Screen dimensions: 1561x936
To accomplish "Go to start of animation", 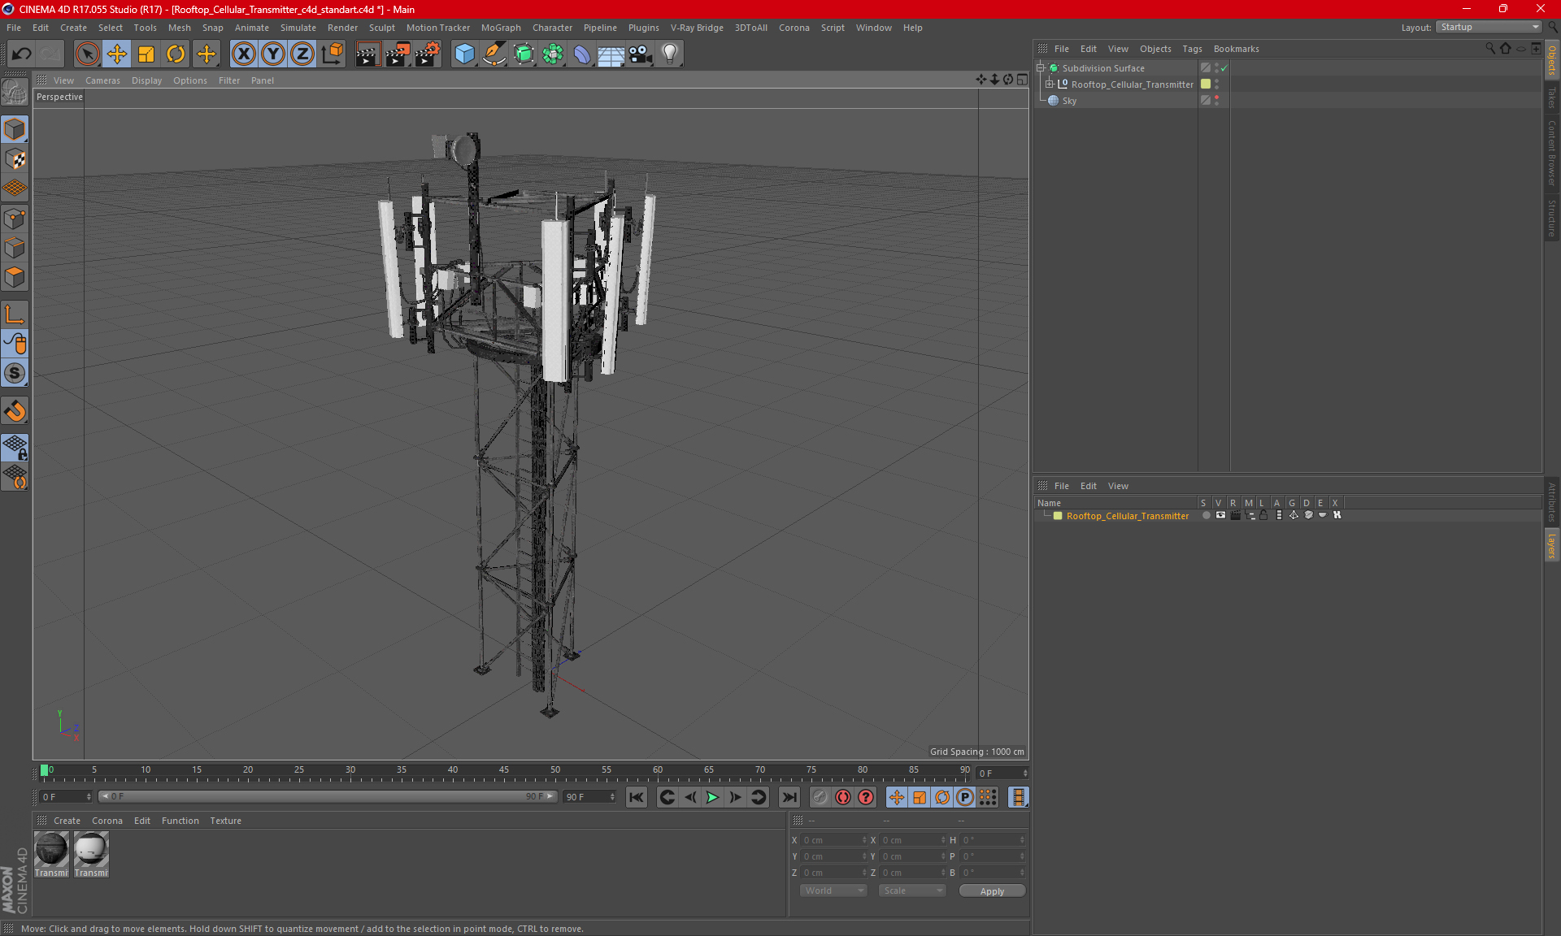I will coord(637,797).
